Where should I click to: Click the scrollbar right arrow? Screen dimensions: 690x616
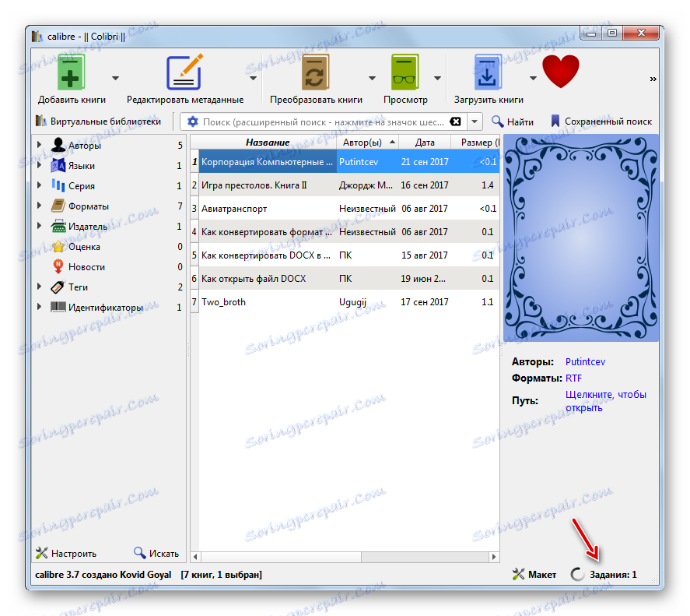494,557
